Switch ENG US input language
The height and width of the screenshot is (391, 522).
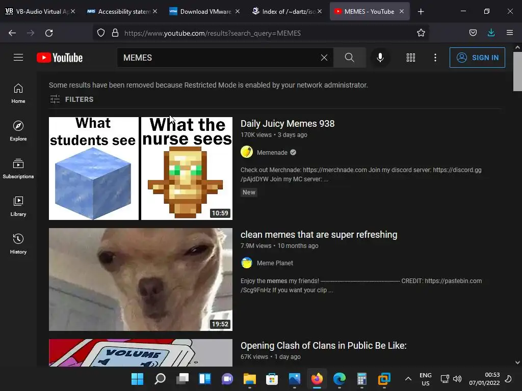click(x=426, y=379)
